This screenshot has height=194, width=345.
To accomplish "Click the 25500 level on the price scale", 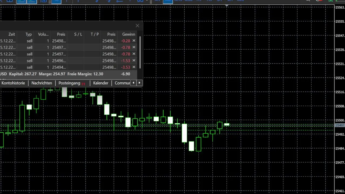I will pyautogui.click(x=340, y=120).
